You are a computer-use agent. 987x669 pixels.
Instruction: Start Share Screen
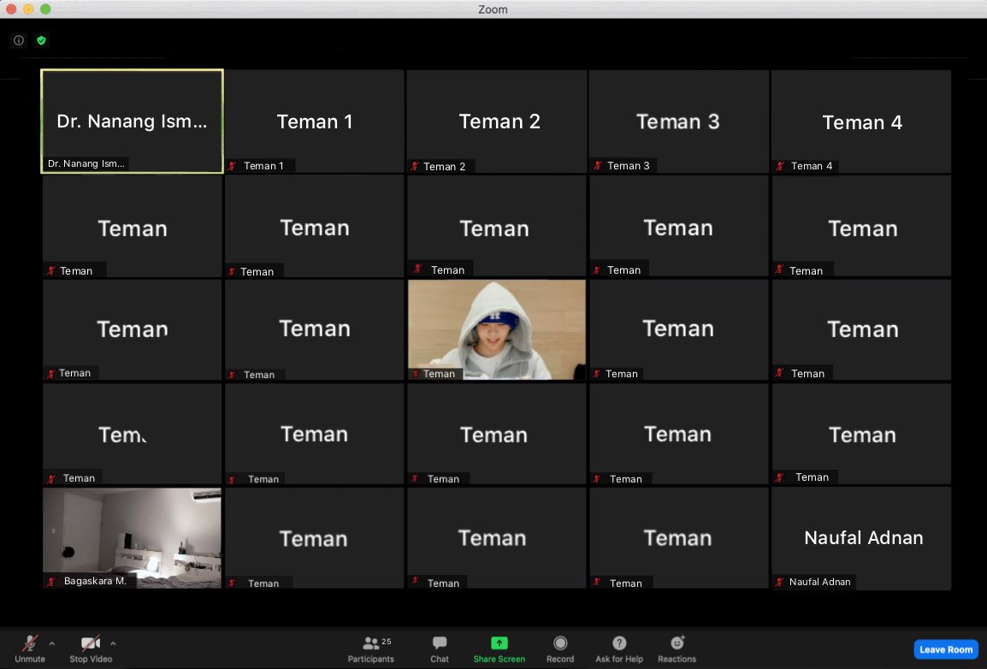(499, 648)
